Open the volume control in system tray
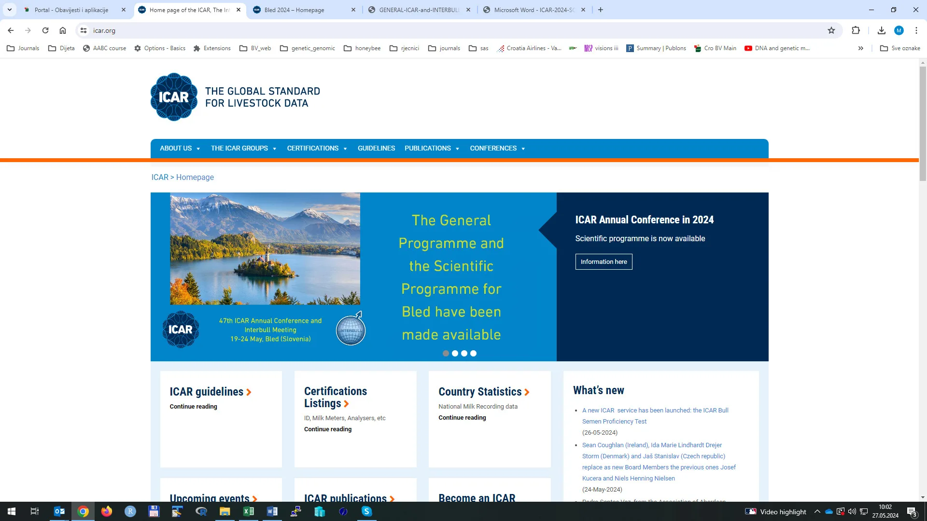Viewport: 927px width, 521px height. pyautogui.click(x=852, y=511)
